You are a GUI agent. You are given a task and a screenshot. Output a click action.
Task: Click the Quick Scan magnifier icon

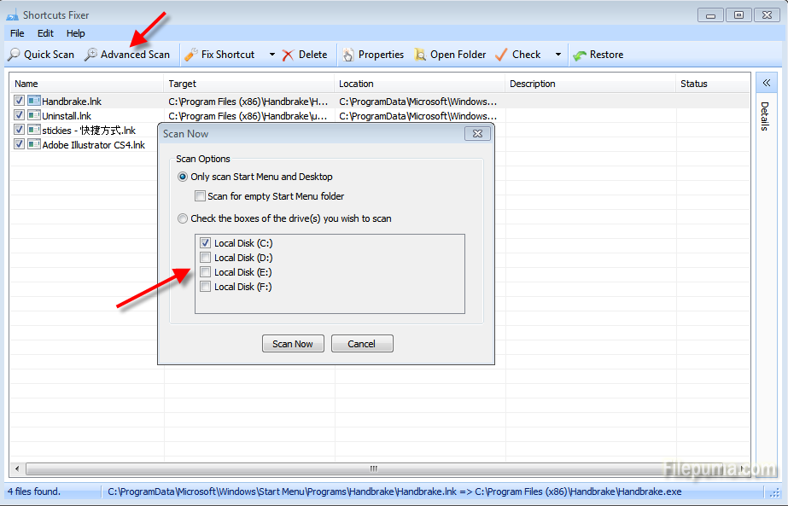14,55
